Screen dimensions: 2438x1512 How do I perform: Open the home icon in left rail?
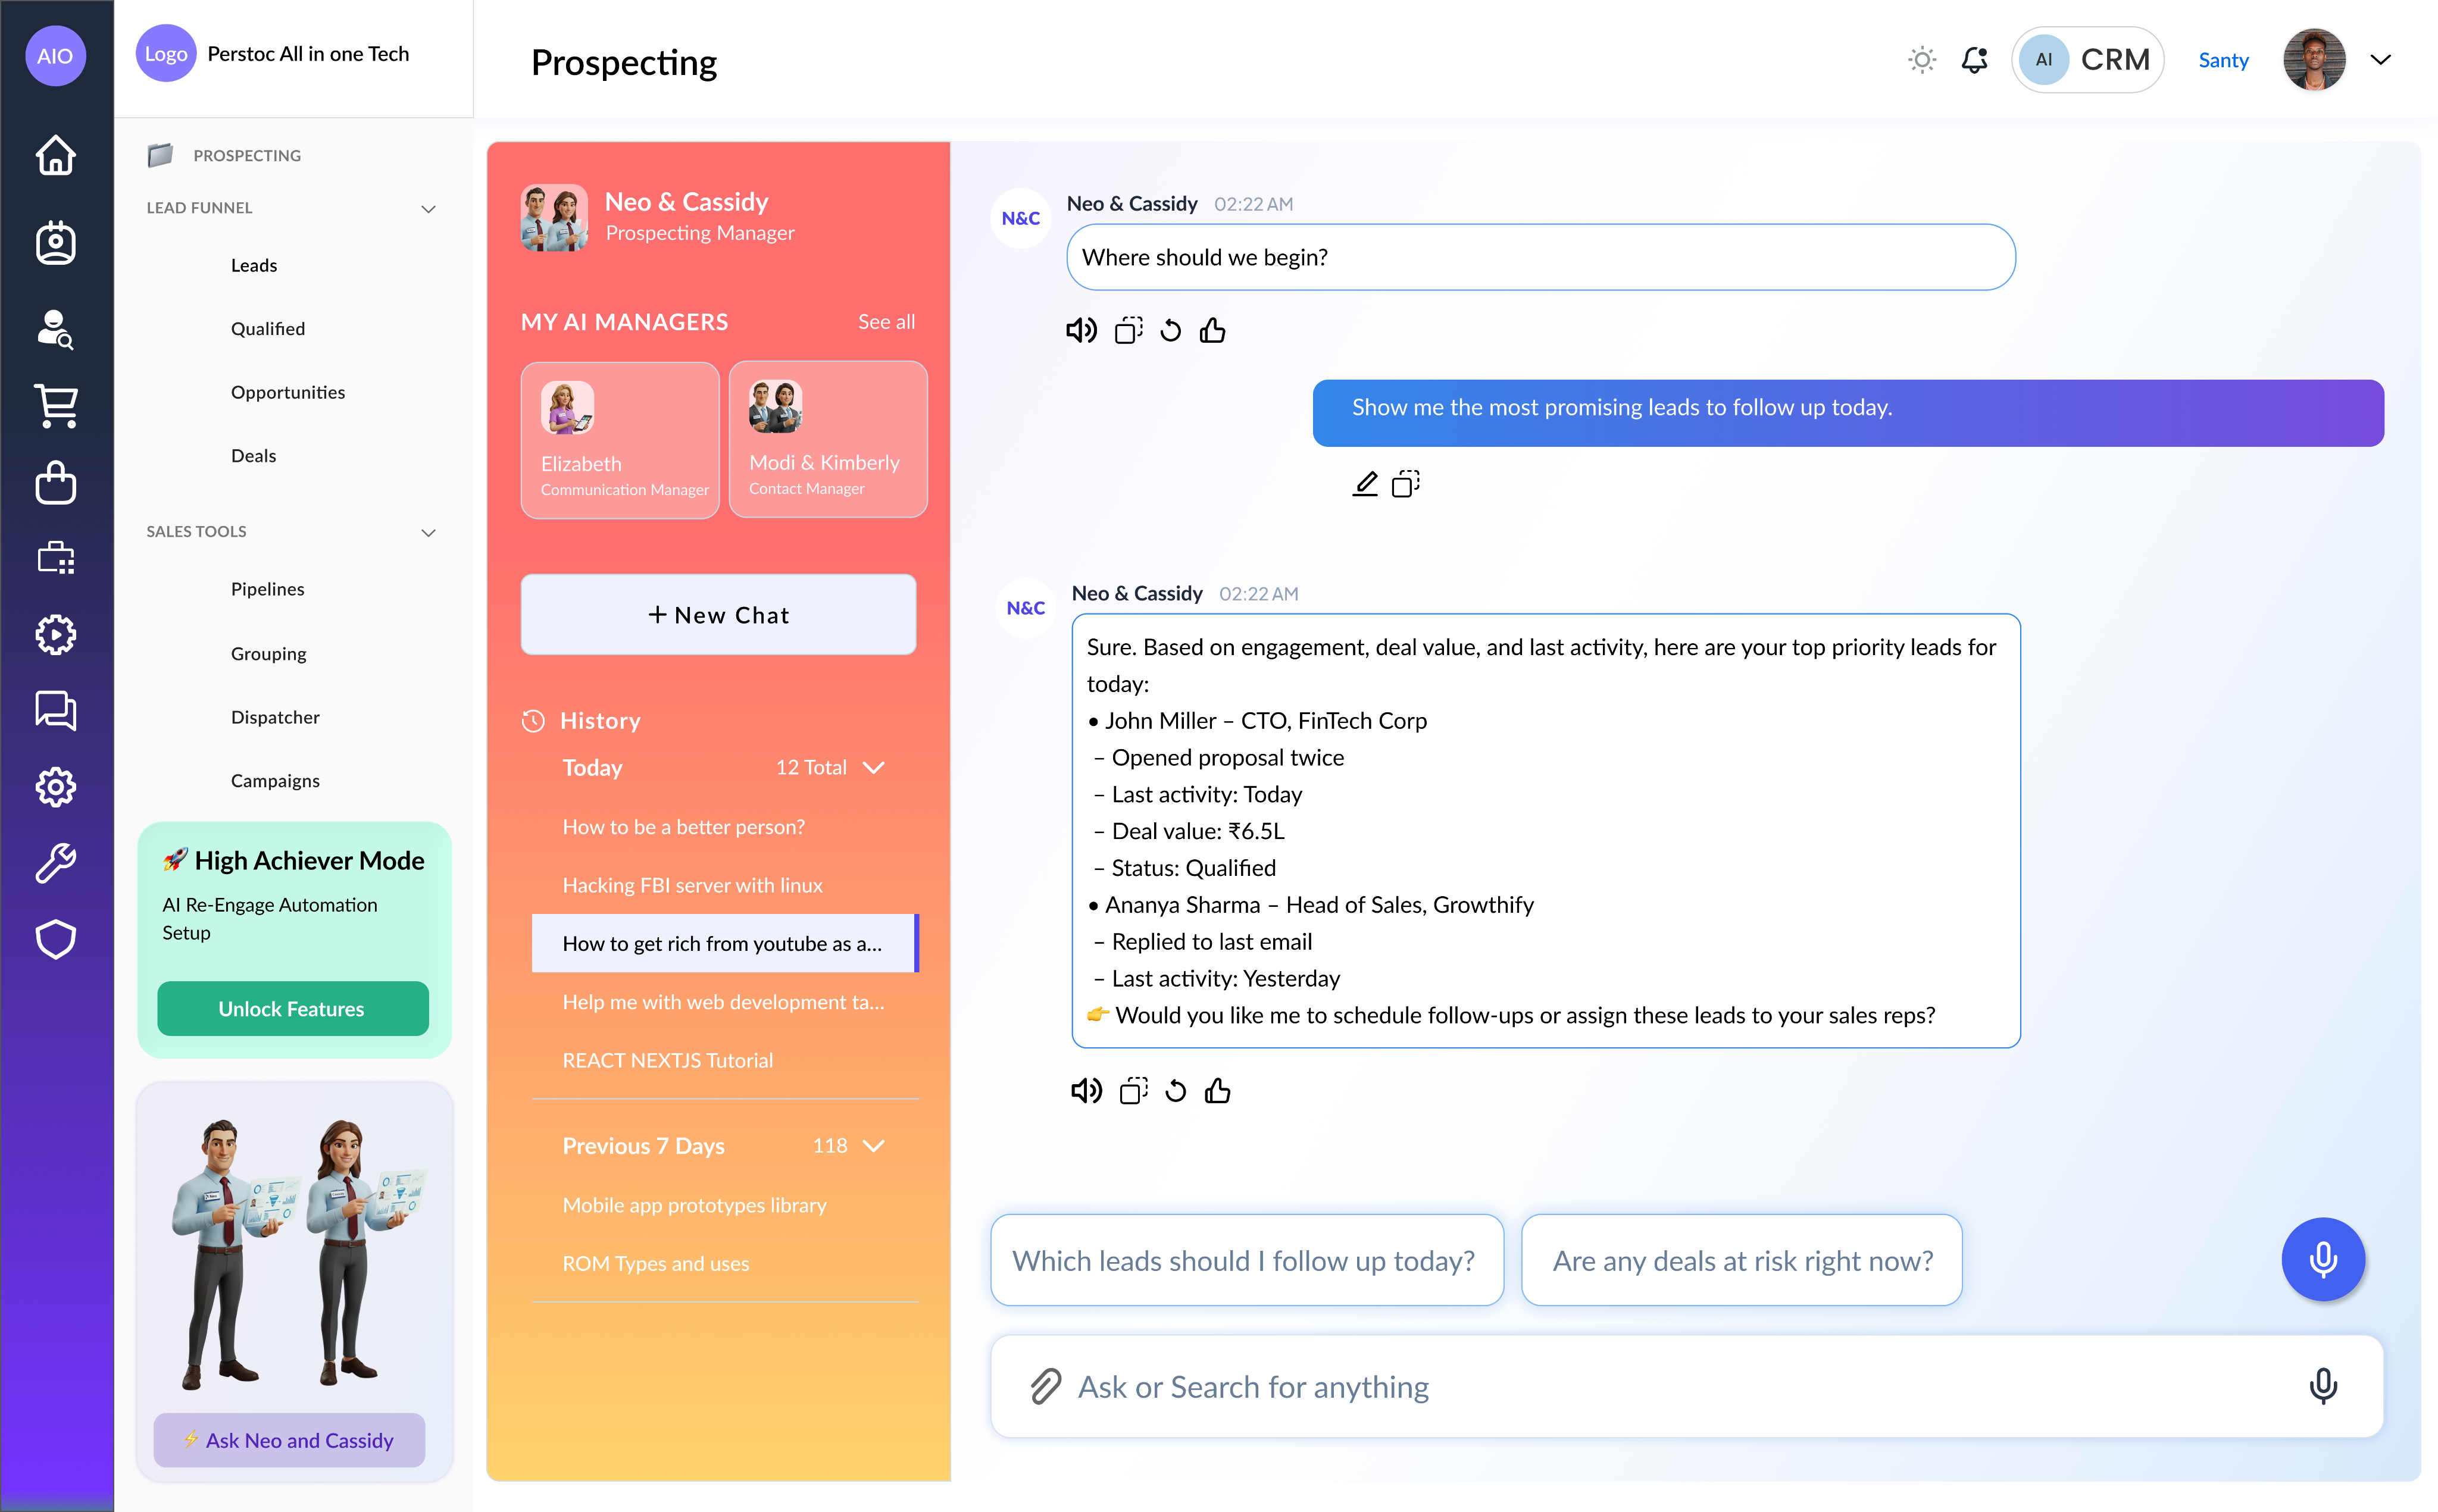[56, 155]
